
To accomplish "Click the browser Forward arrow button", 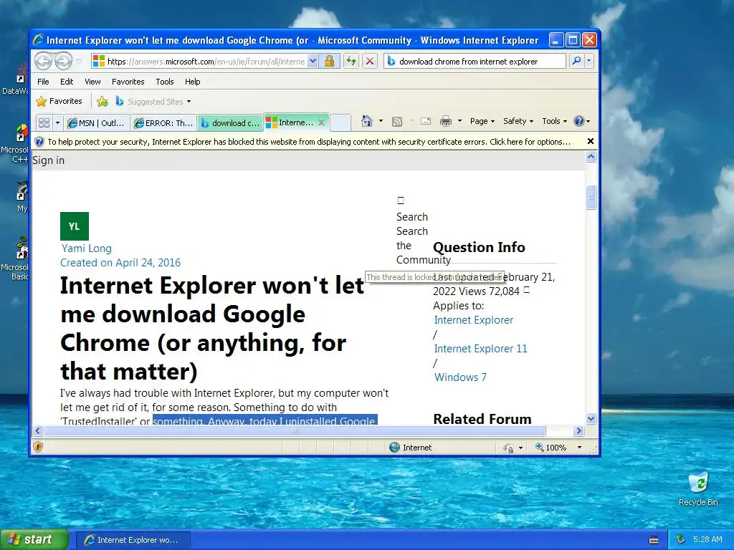I will point(63,62).
